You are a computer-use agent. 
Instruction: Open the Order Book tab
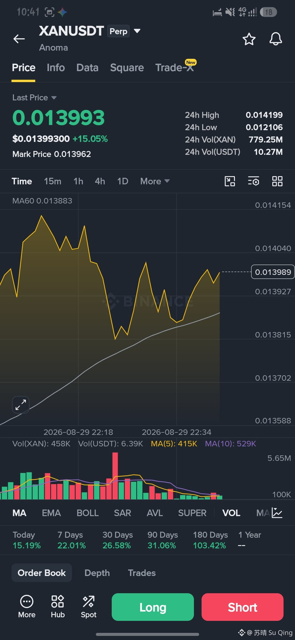(42, 573)
